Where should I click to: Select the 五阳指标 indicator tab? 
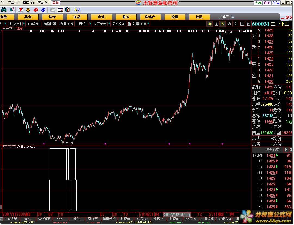tap(207, 219)
